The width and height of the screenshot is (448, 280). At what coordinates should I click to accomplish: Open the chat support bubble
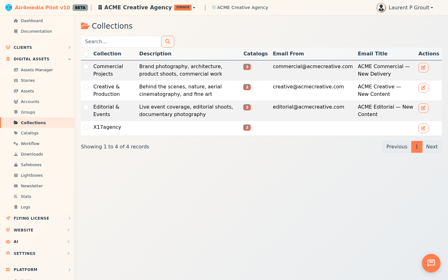click(x=431, y=263)
